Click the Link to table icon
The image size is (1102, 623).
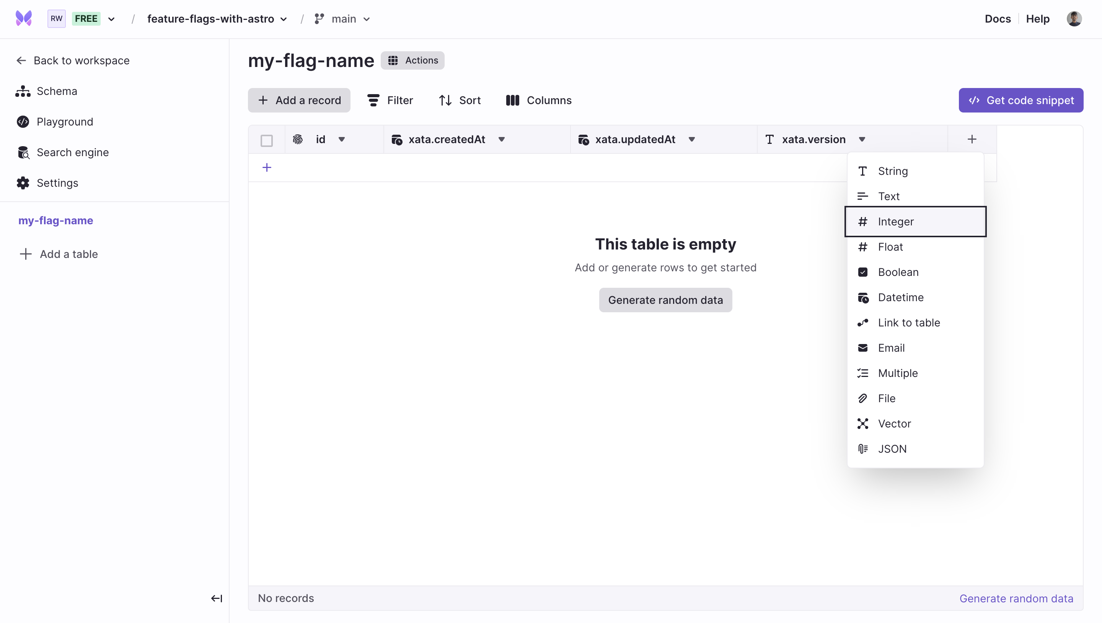coord(862,322)
